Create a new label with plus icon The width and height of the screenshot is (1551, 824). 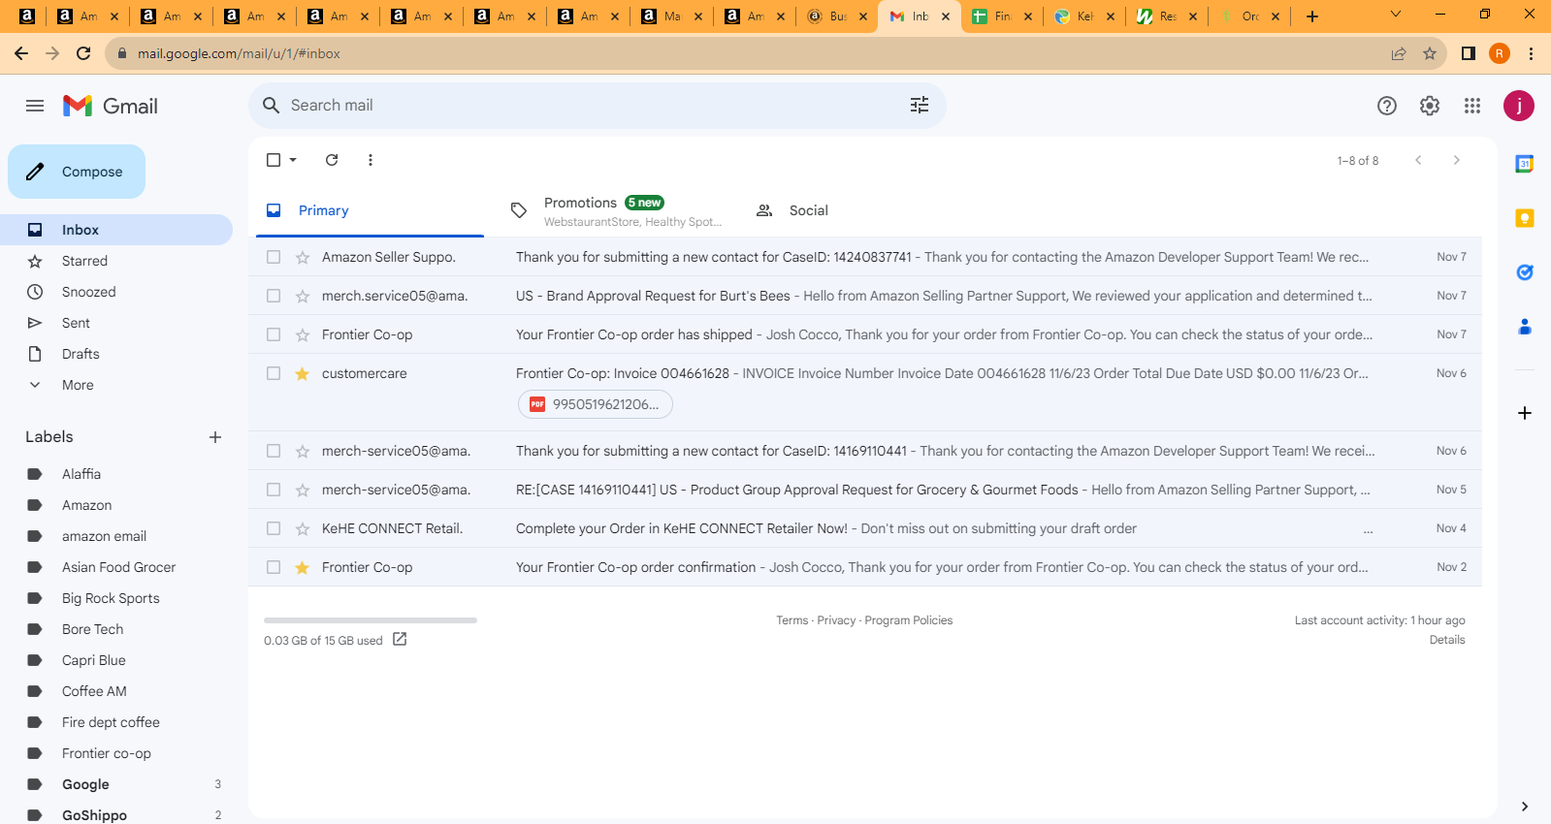coord(215,437)
